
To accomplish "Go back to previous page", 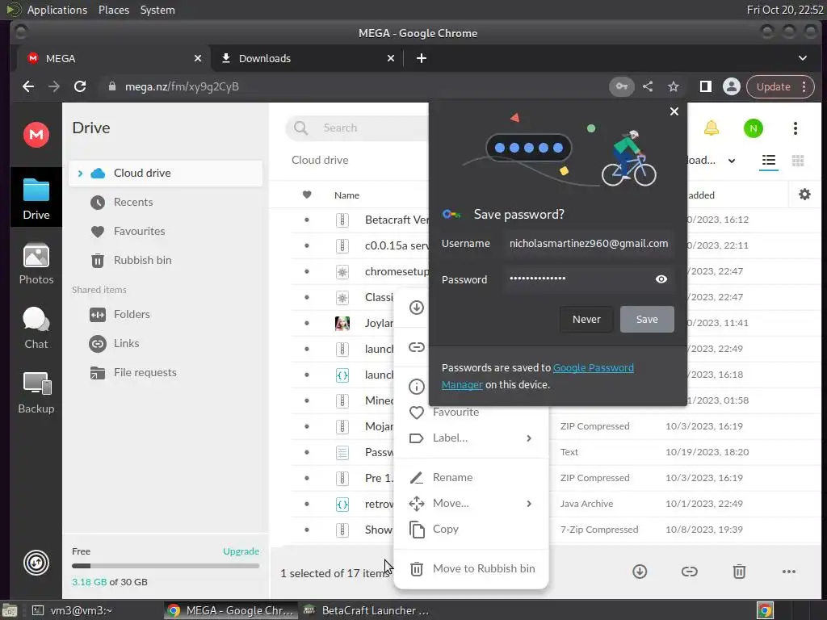I will (x=28, y=86).
